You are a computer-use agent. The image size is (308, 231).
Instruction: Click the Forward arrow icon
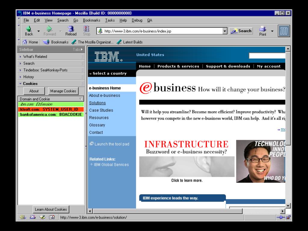click(x=50, y=29)
